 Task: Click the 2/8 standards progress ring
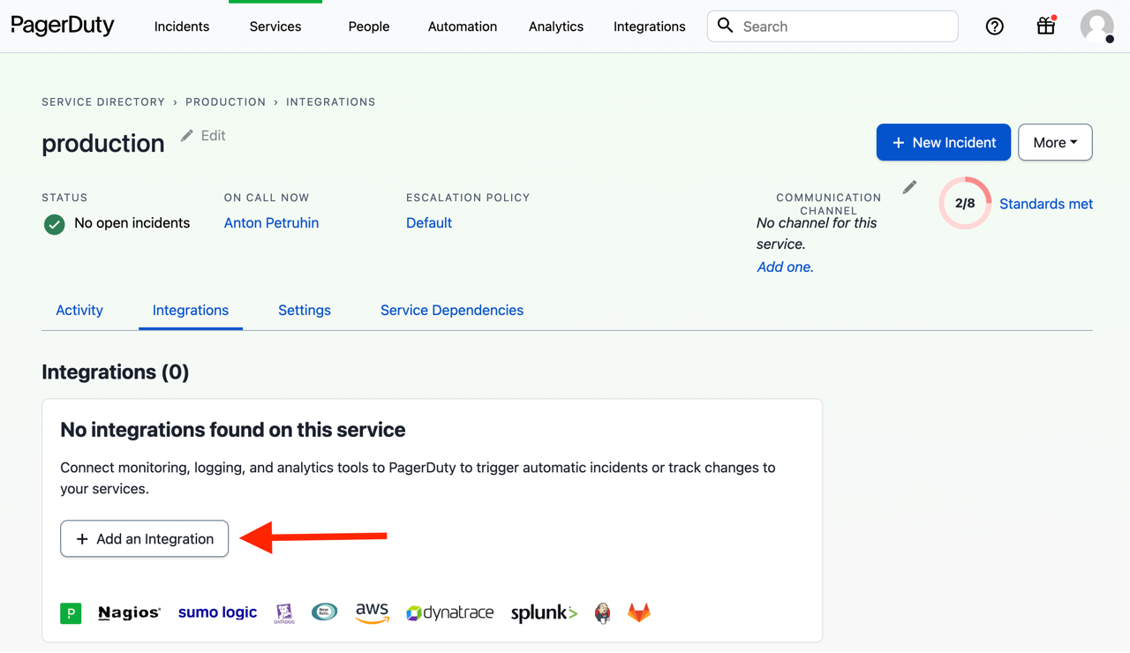(965, 203)
